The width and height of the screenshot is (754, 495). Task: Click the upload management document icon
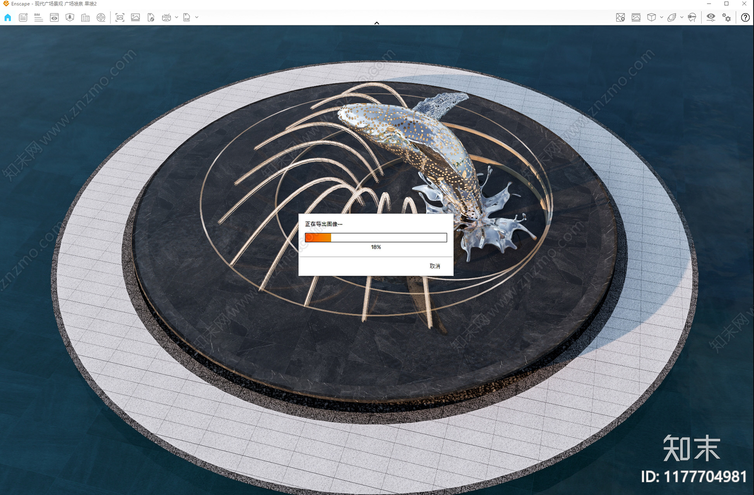151,17
